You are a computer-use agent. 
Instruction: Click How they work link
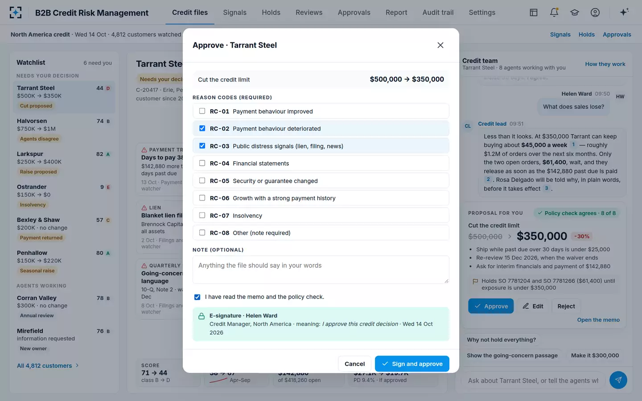pos(605,64)
